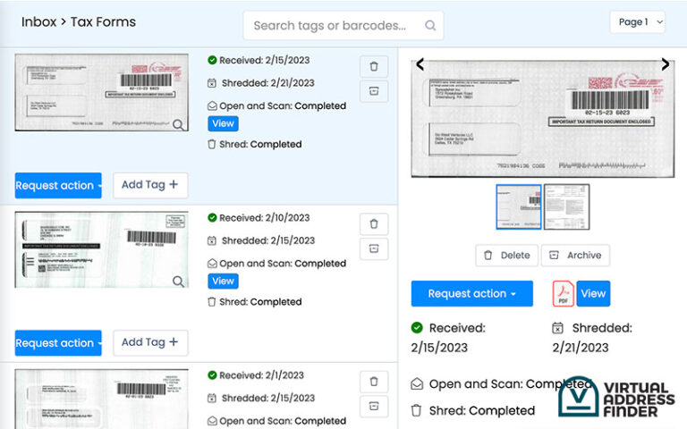
Task: Click trash icon for the 2/15/2023 mail item
Action: (x=373, y=66)
